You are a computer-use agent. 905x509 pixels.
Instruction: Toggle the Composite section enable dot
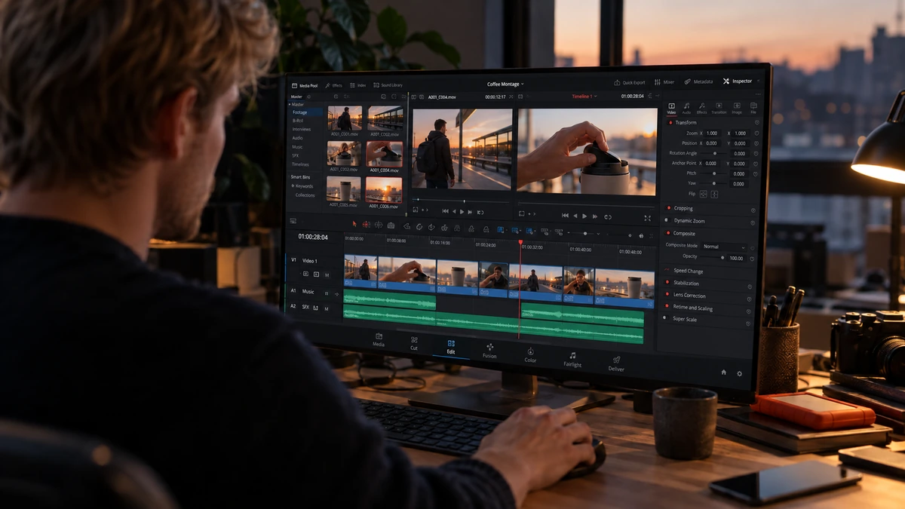[x=667, y=233]
